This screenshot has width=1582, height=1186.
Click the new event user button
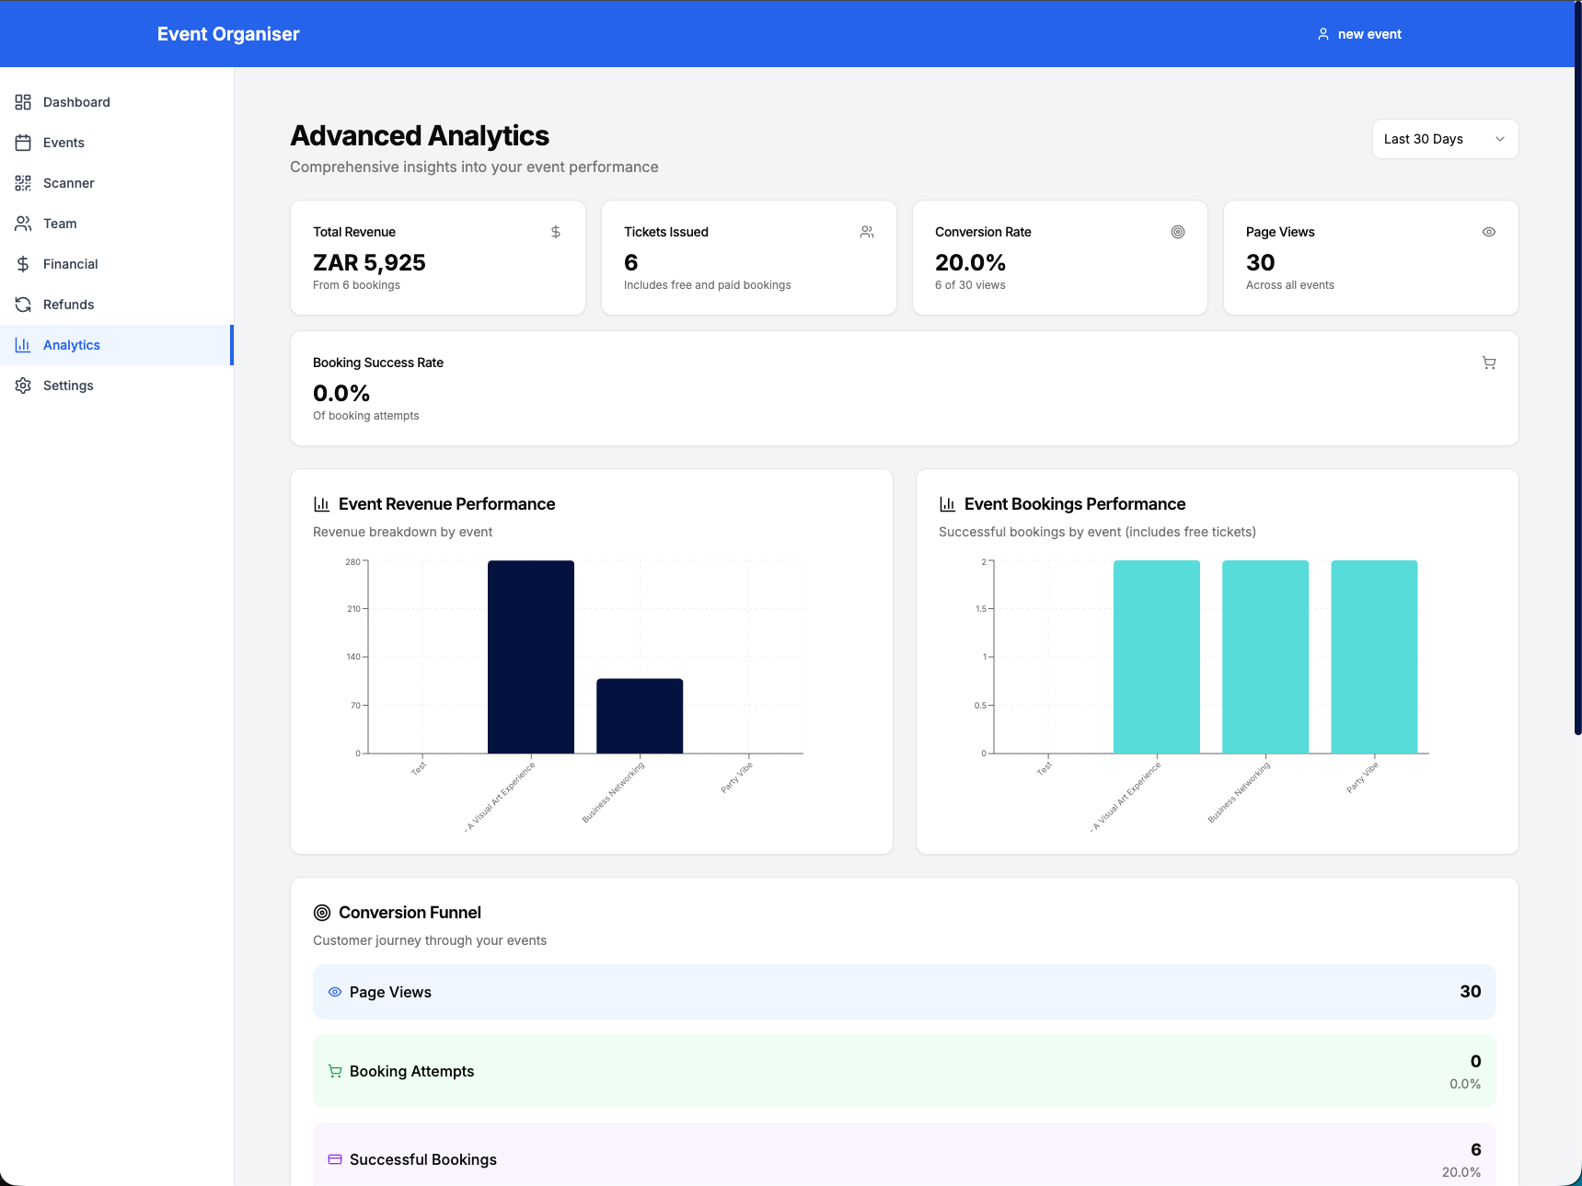tap(1359, 34)
